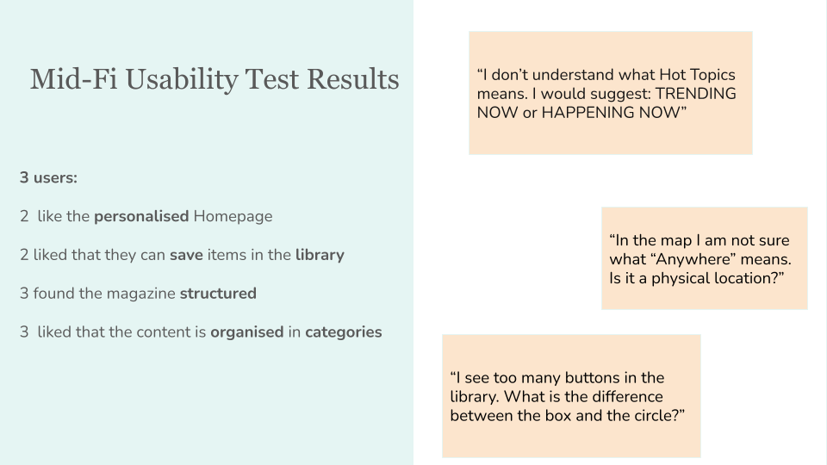The image size is (827, 465).
Task: Click the phrase 'Is it a physical location?'
Action: coord(697,278)
